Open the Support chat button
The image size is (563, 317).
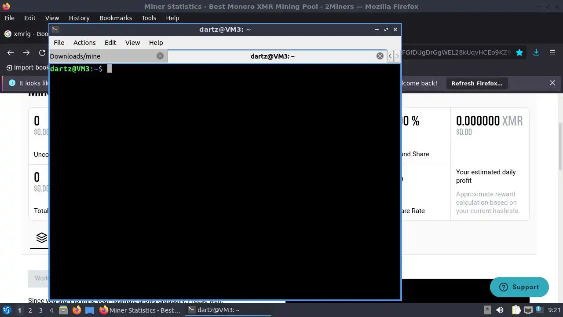point(519,287)
